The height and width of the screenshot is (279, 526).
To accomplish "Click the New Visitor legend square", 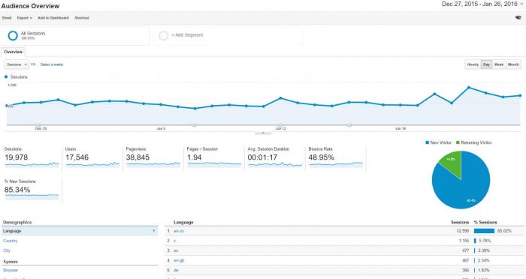I will (428, 142).
